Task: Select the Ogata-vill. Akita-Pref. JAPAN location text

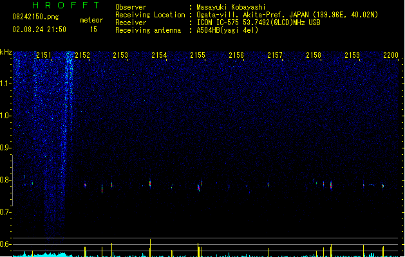Action: click(287, 15)
